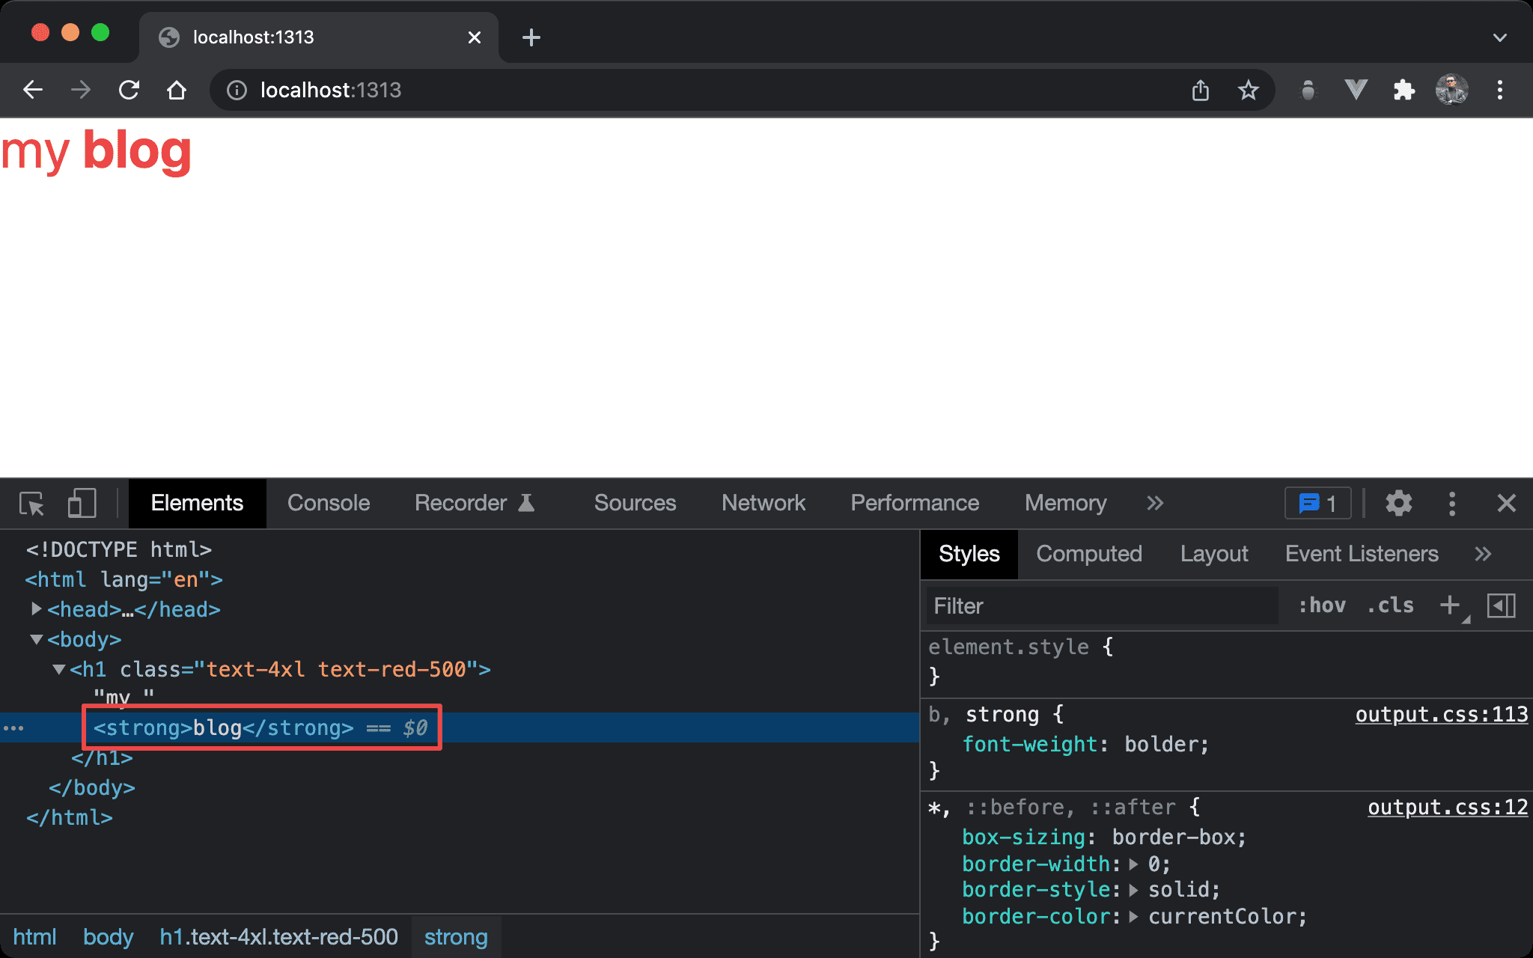The height and width of the screenshot is (958, 1533).
Task: Click the Share icon in address bar
Action: click(x=1201, y=91)
